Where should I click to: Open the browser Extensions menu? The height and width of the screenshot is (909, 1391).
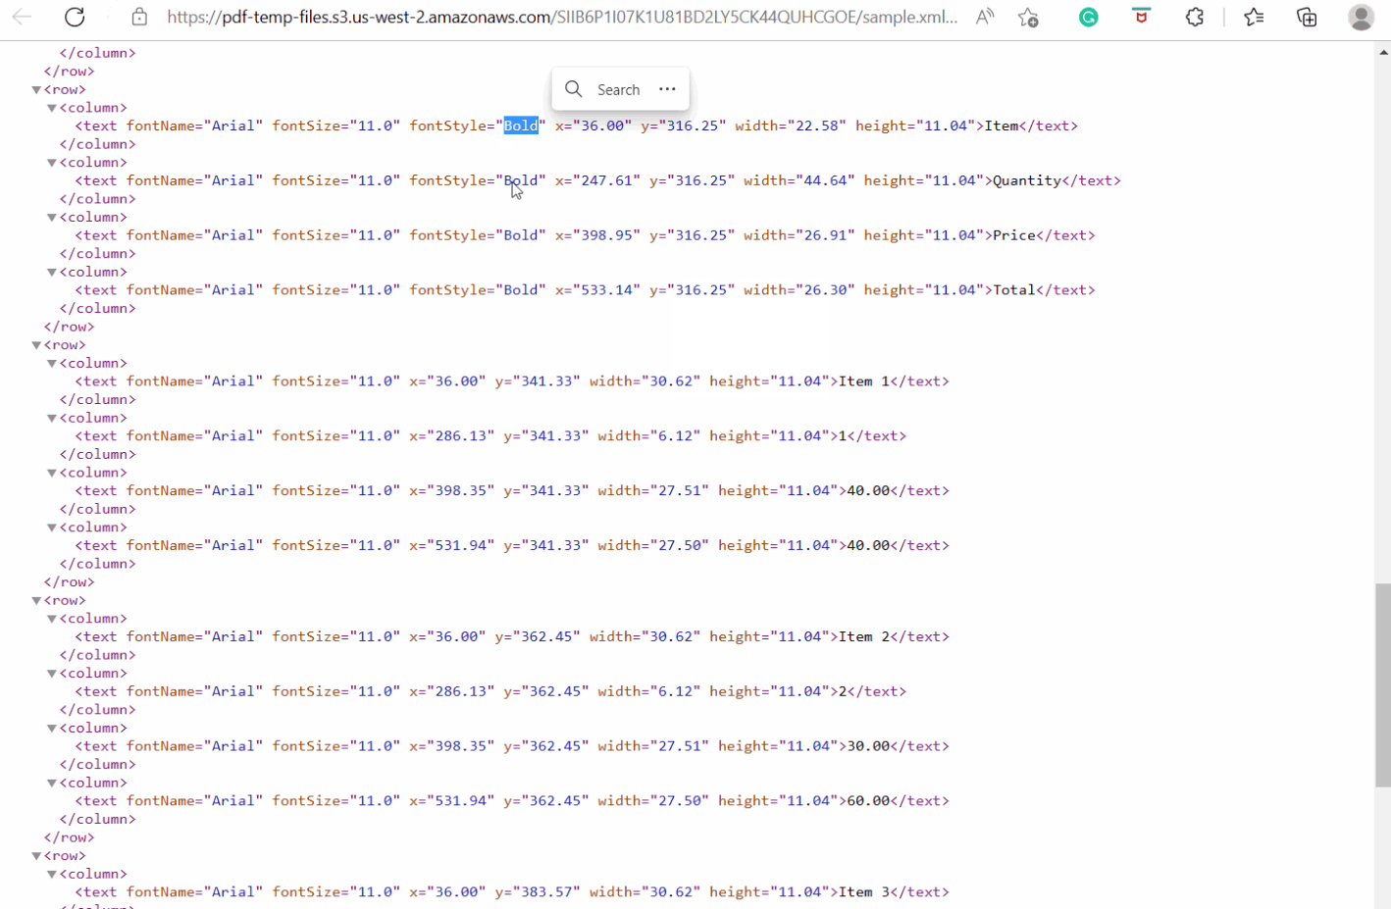click(x=1195, y=17)
